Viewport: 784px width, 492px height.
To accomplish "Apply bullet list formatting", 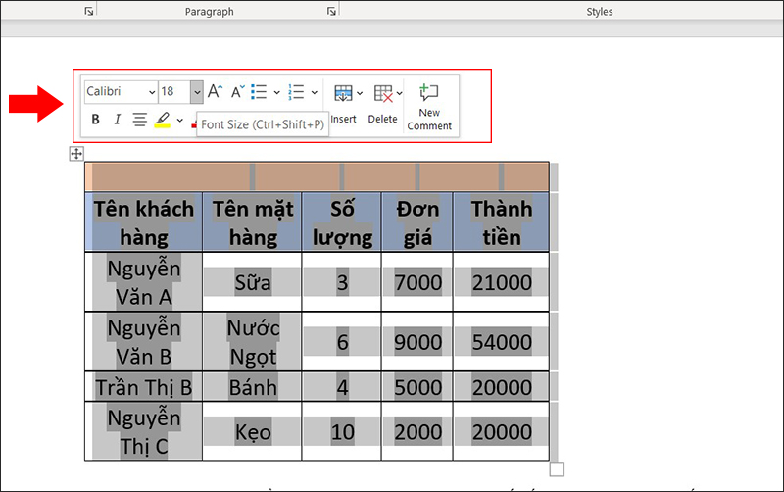I will point(260,91).
